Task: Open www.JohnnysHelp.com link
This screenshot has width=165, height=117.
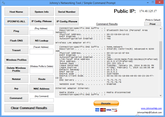Action: tap(151, 108)
